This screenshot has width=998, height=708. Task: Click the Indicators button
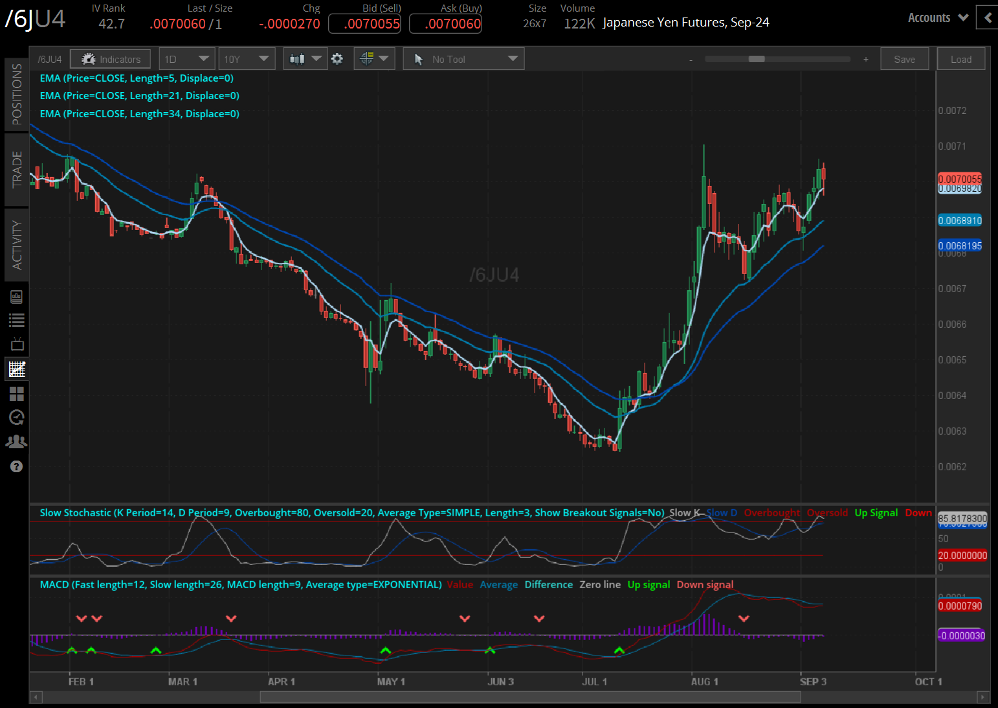(111, 59)
